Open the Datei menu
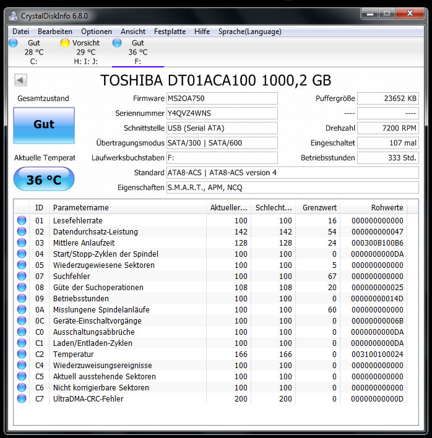Image resolution: width=432 pixels, height=438 pixels. pyautogui.click(x=20, y=32)
